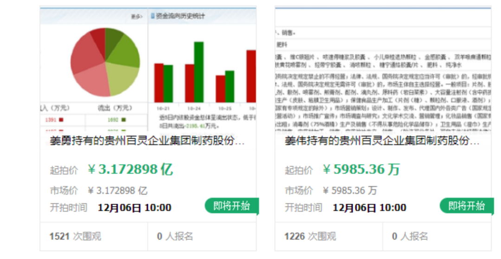This screenshot has height=259, width=501.
Task: Click 起拍价 label on 姜勇 card
Action: tap(64, 170)
